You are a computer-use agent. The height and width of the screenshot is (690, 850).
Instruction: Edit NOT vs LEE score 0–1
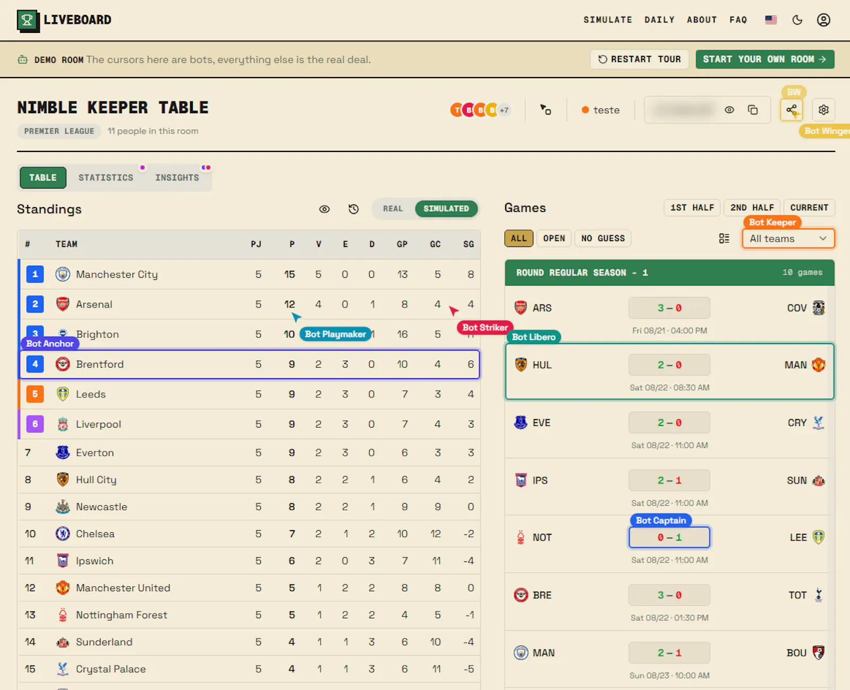point(669,538)
